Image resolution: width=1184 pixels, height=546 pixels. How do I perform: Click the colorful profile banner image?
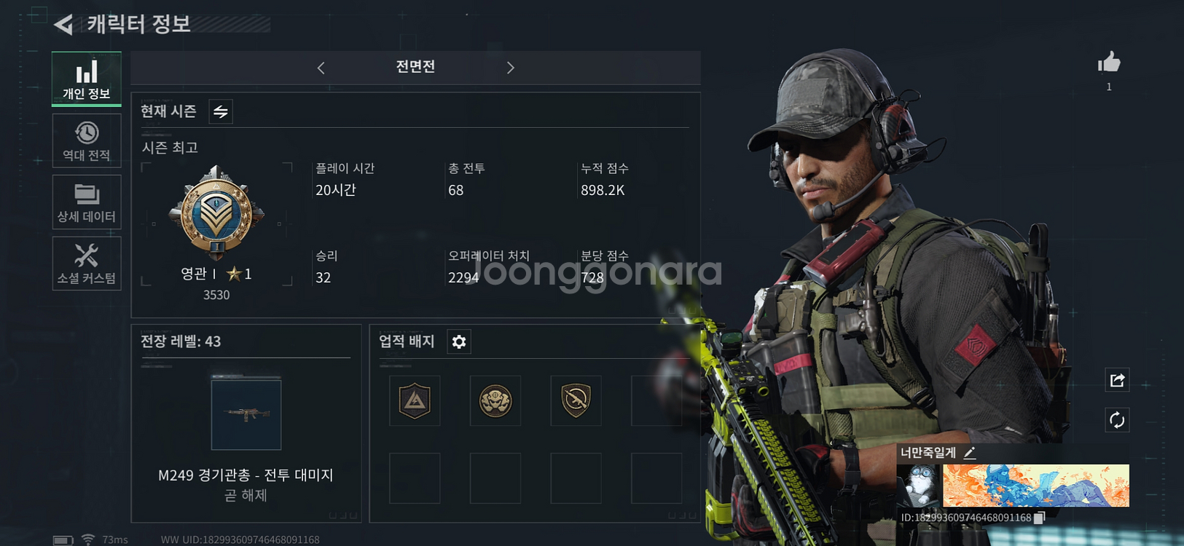pos(1036,486)
